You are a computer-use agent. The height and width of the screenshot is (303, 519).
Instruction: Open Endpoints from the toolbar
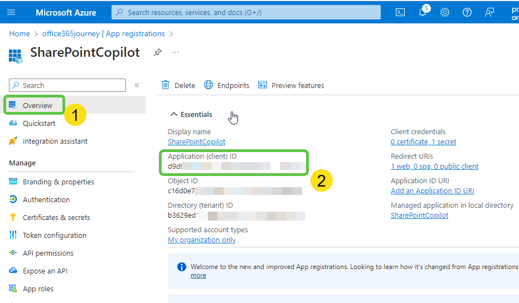coord(227,85)
